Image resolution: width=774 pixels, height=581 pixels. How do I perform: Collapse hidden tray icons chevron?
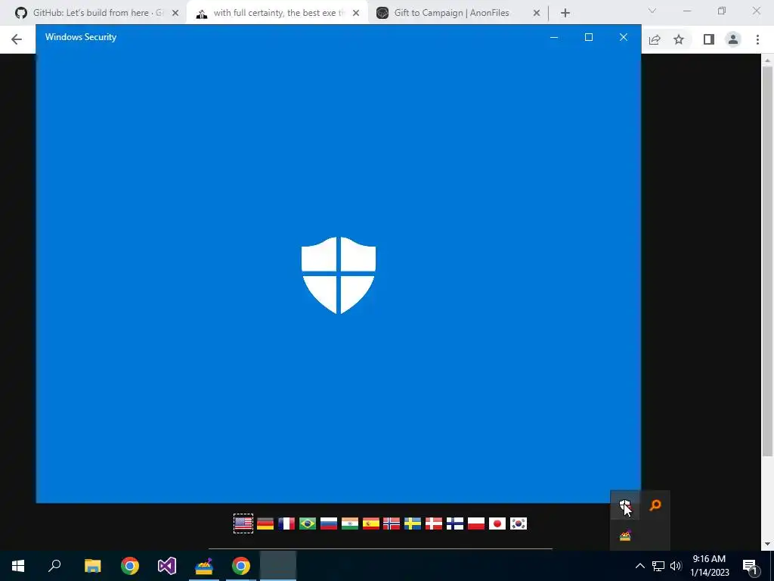click(639, 566)
